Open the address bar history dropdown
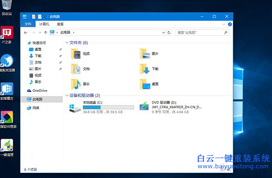272x178 pixels. (x=163, y=32)
